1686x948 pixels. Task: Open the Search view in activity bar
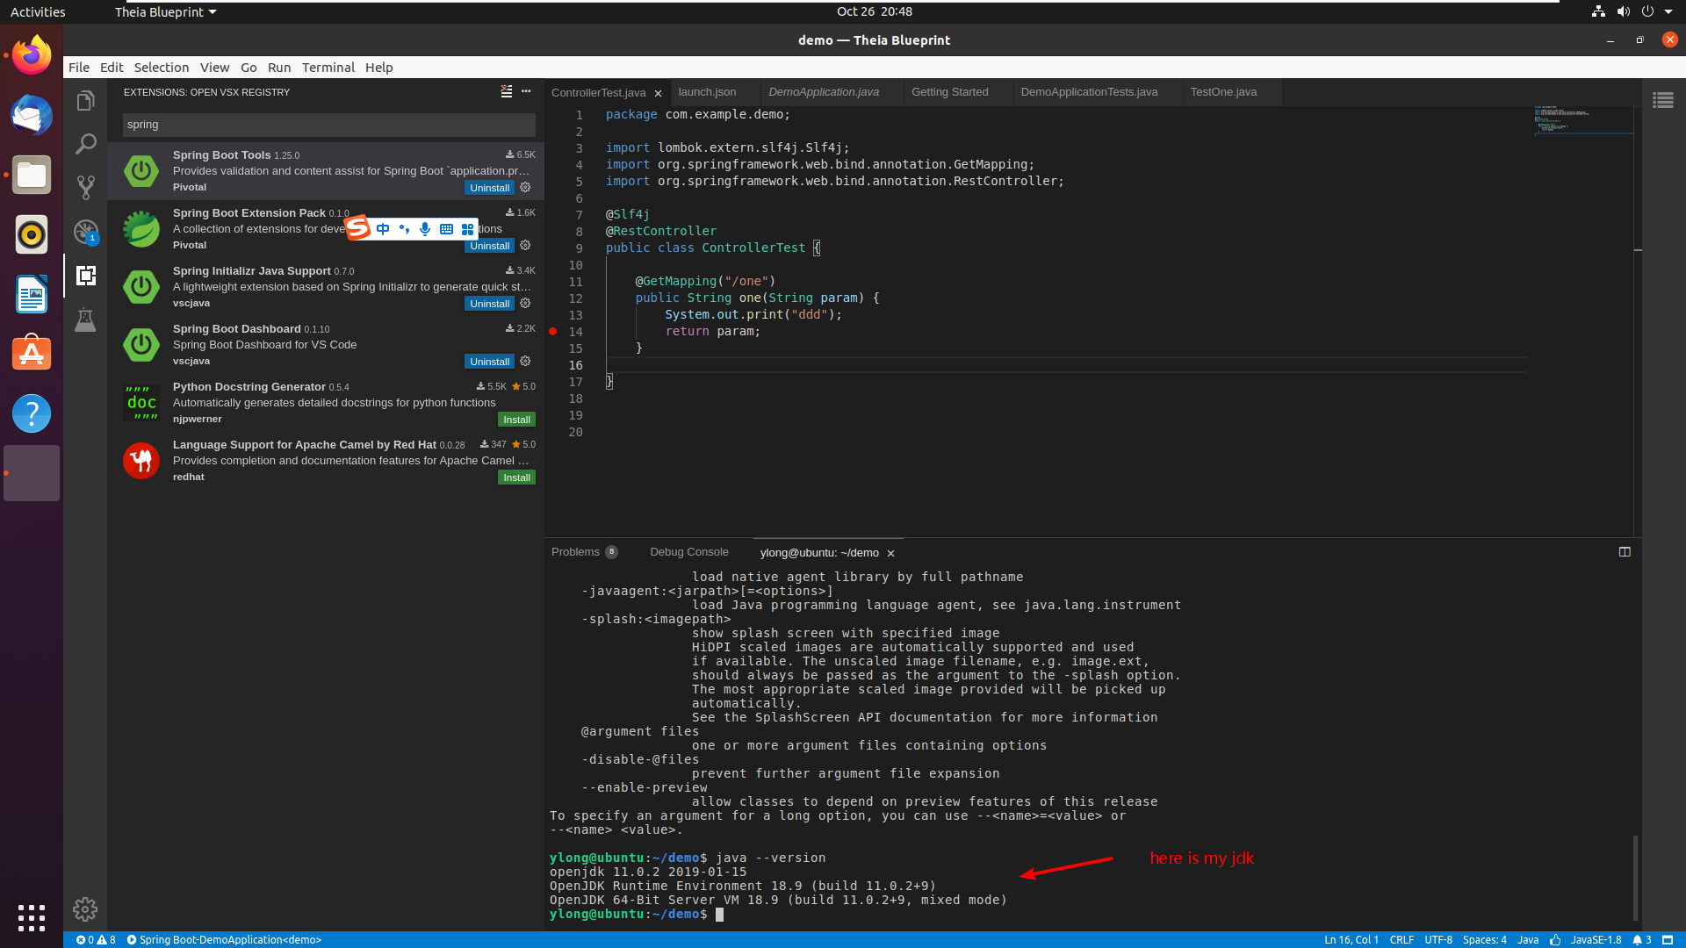point(85,144)
